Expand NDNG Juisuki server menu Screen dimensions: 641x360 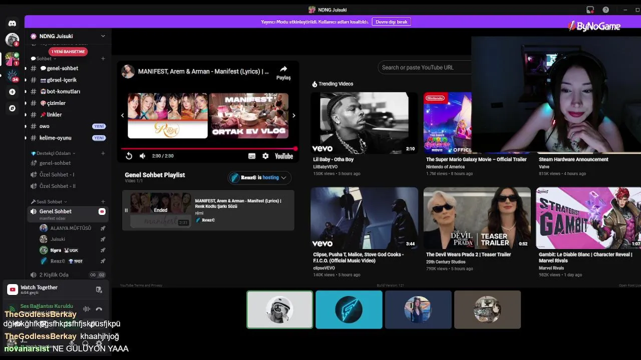coord(103,36)
